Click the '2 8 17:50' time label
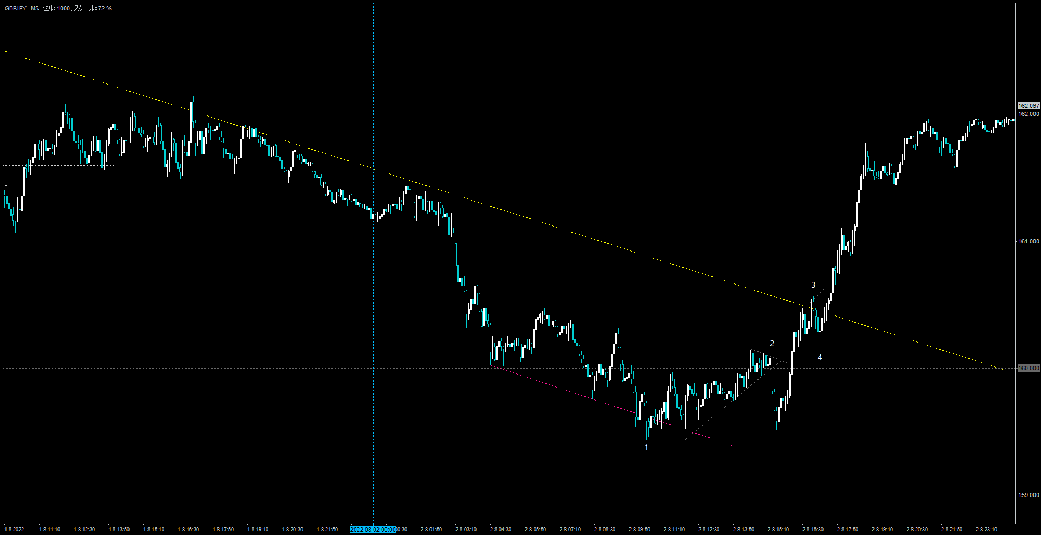Viewport: 1041px width, 535px height. click(x=847, y=530)
